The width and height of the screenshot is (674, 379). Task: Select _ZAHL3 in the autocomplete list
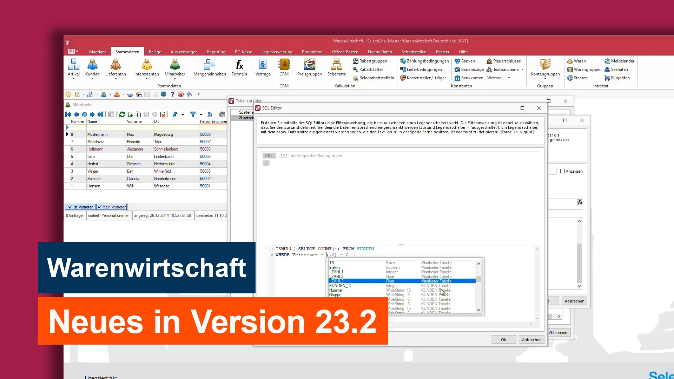402,281
